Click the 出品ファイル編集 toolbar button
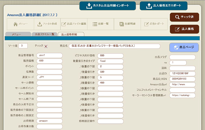The height and width of the screenshot is (130, 205). pyautogui.click(x=74, y=24)
